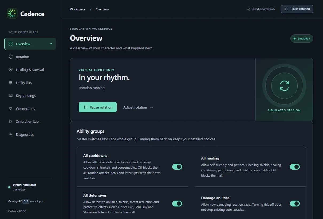Click the All cooldowns title text
323x219 pixels.
tap(95, 156)
